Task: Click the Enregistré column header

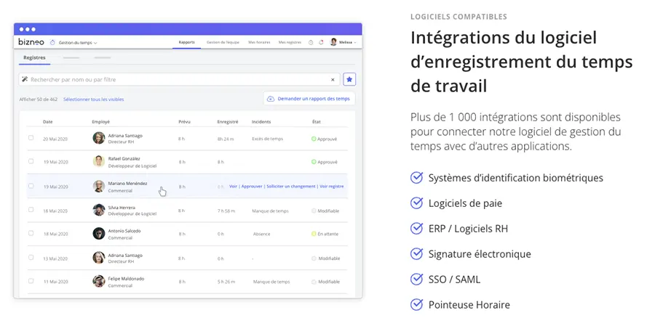Action: (x=228, y=122)
